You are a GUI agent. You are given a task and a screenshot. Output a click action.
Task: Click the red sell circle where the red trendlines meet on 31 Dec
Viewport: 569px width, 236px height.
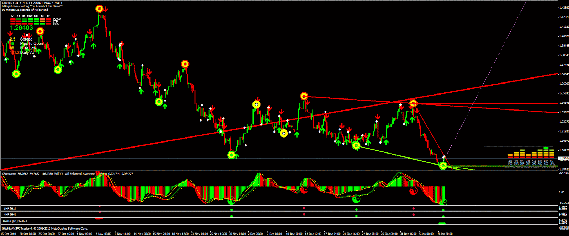tap(413, 103)
